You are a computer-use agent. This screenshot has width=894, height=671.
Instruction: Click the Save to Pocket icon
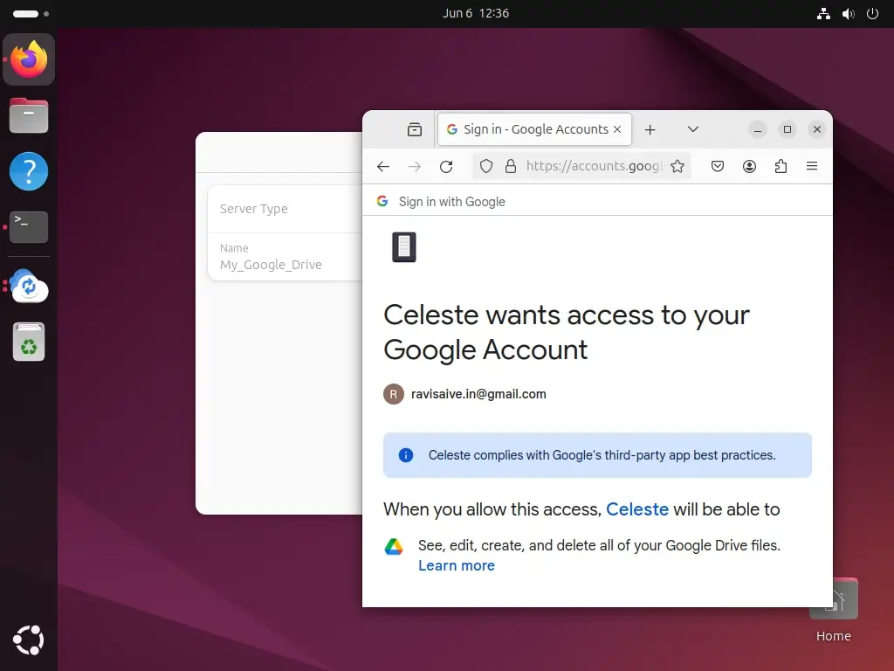coord(718,166)
